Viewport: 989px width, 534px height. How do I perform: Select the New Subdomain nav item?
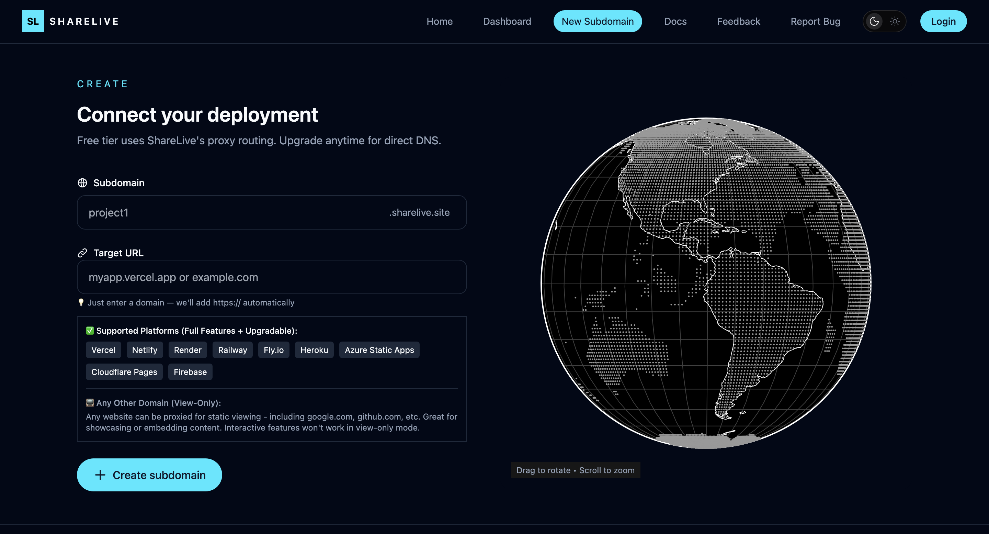click(x=598, y=21)
